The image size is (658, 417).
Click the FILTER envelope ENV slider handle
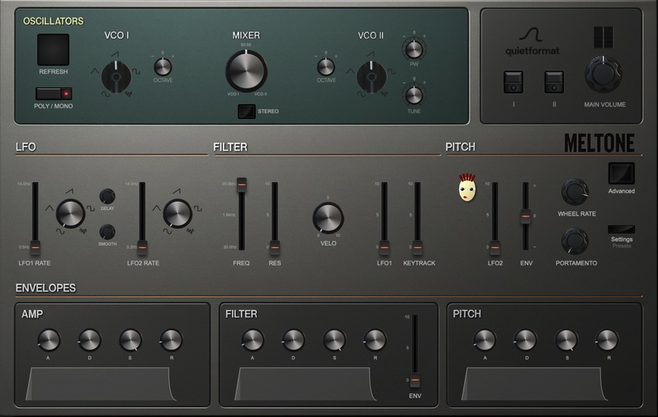pos(415,380)
